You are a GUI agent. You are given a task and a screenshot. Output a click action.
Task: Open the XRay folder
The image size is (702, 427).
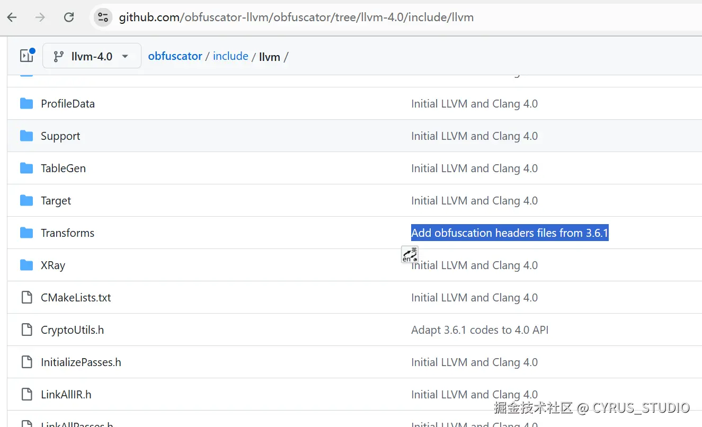coord(53,265)
